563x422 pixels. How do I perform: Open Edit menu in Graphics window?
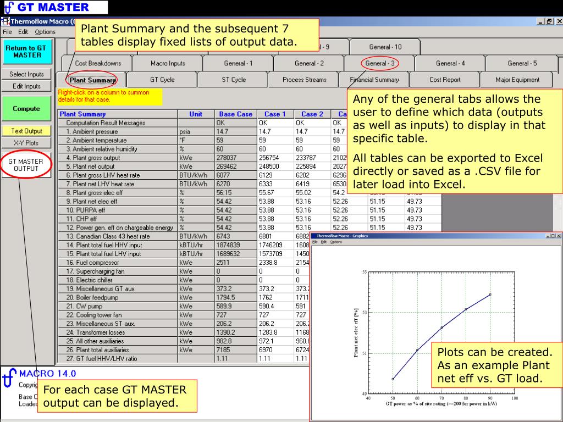pyautogui.click(x=323, y=242)
